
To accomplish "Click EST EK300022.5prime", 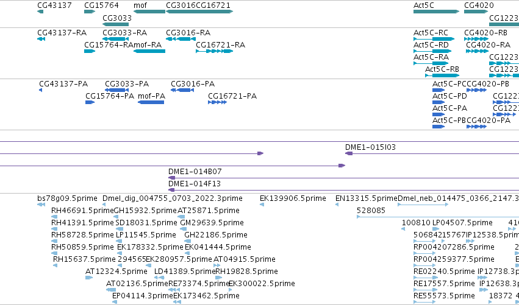I will tap(231, 290).
